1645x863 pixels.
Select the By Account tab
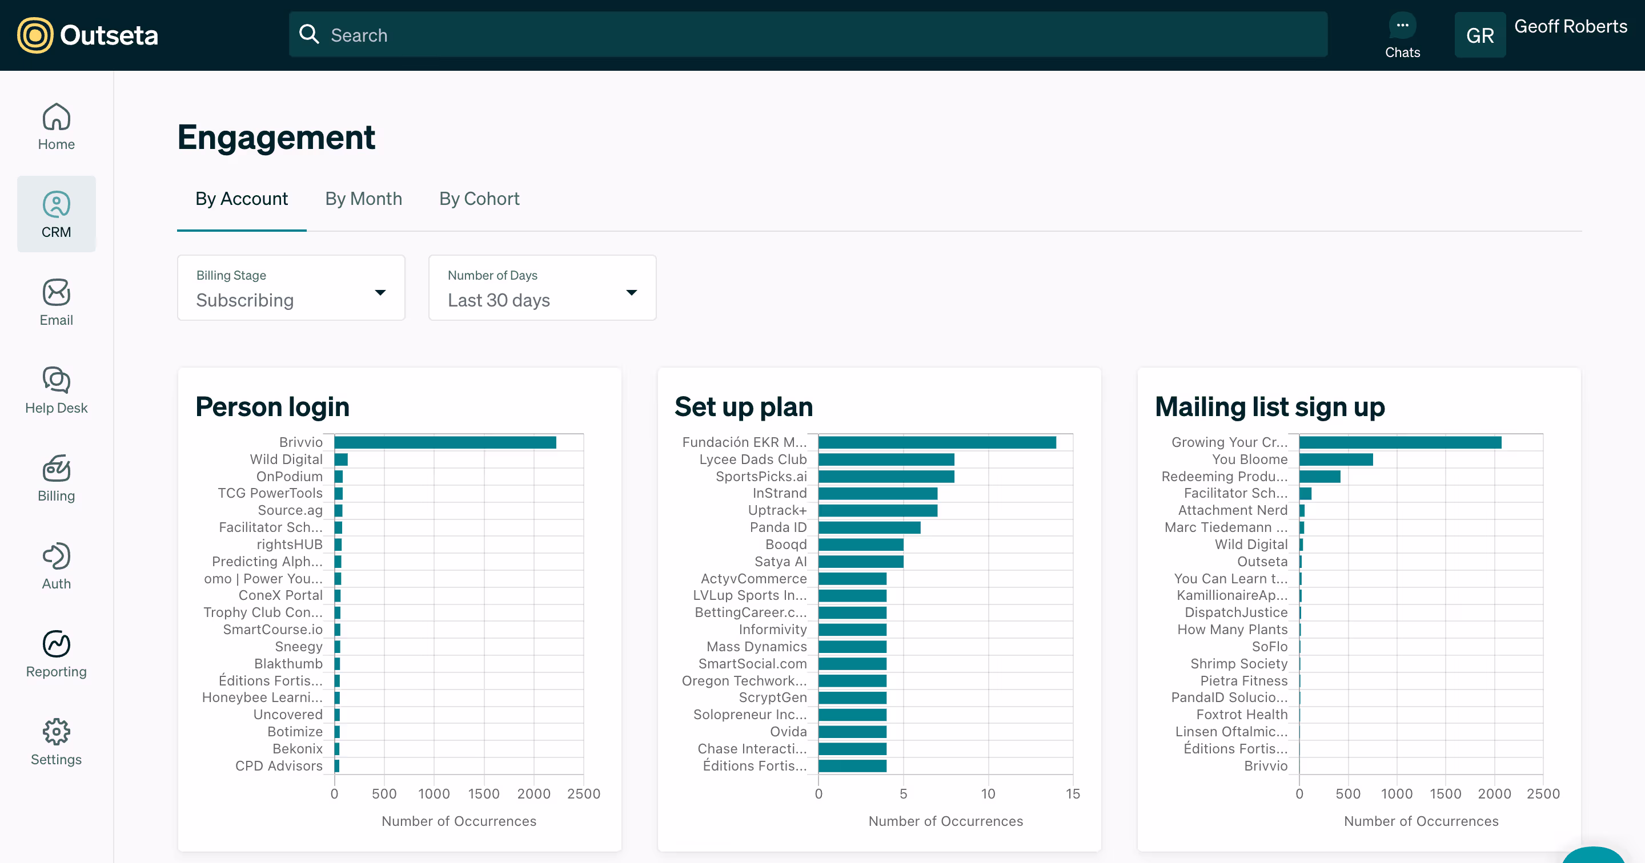[242, 199]
